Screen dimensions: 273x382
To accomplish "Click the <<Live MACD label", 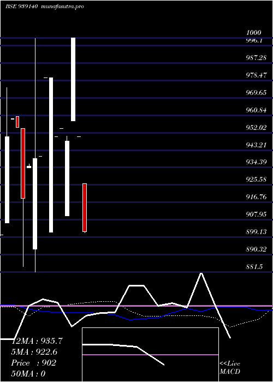I will [230, 368].
